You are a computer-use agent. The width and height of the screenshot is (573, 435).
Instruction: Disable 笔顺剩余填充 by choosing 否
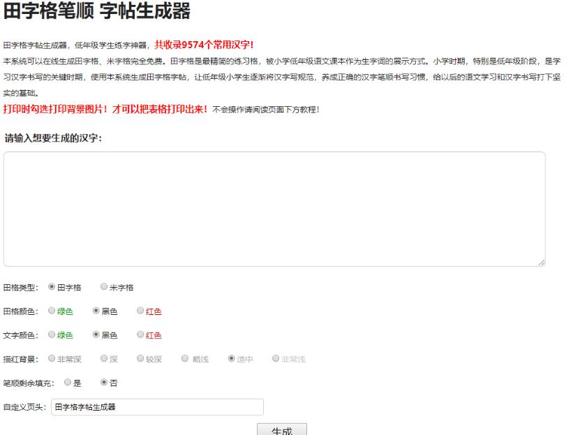coord(104,383)
